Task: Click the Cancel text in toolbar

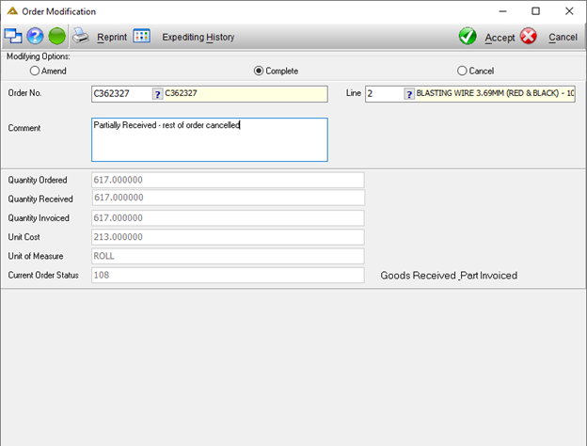Action: pyautogui.click(x=563, y=38)
